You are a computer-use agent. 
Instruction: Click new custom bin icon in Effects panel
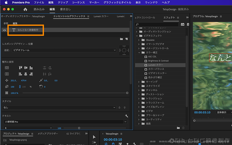click(x=178, y=128)
